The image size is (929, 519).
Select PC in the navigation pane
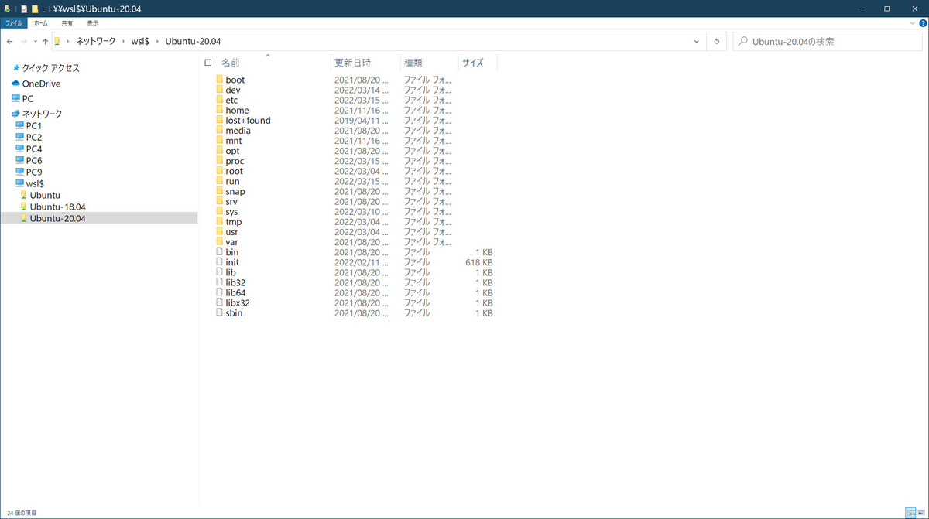(x=22, y=99)
